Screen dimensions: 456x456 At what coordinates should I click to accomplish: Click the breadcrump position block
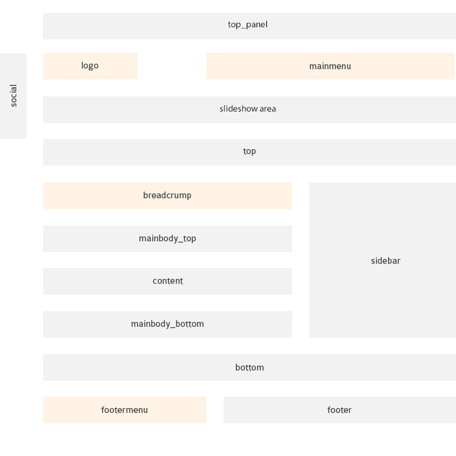point(167,196)
